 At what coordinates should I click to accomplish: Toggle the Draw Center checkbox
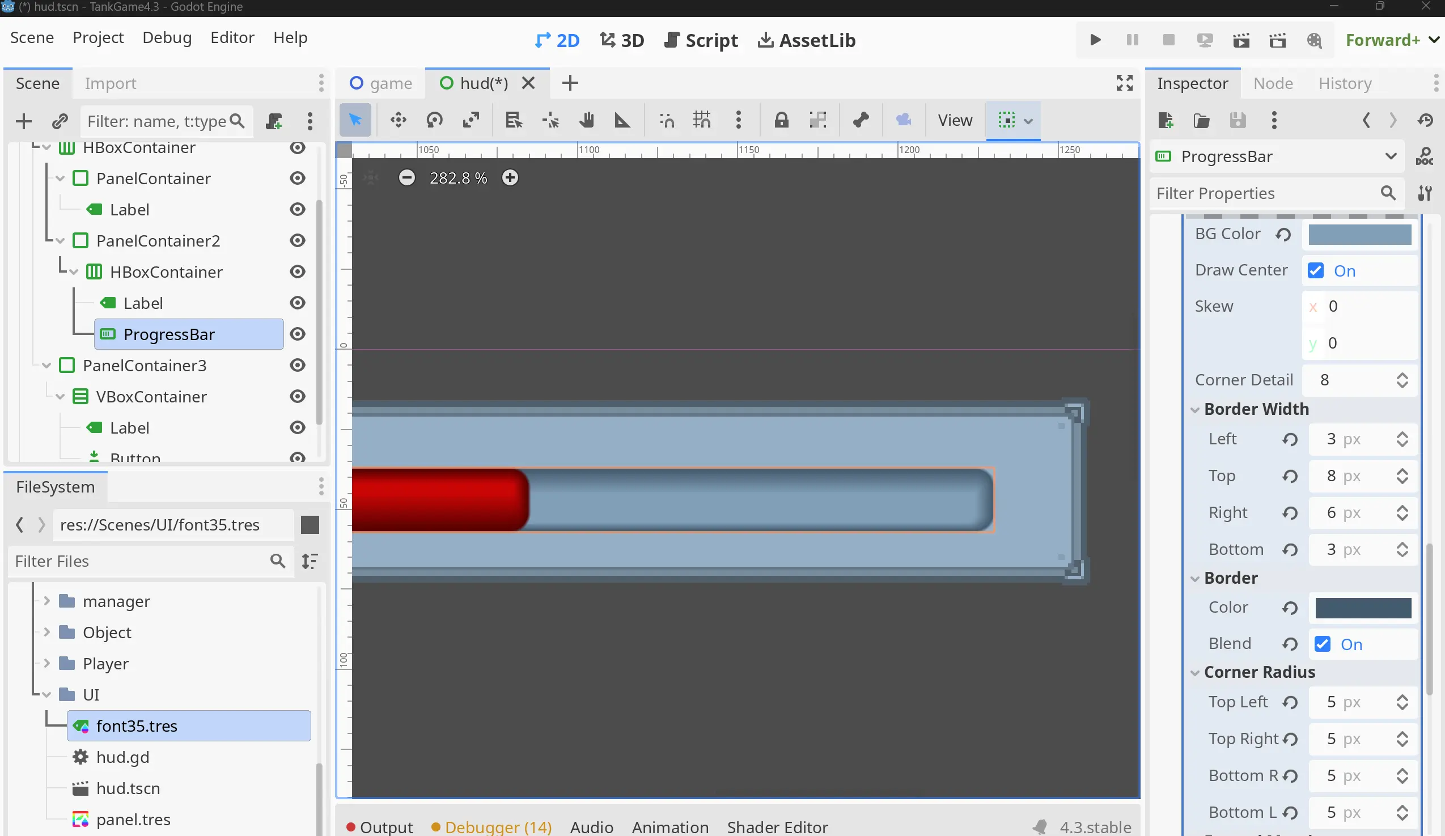pos(1315,271)
